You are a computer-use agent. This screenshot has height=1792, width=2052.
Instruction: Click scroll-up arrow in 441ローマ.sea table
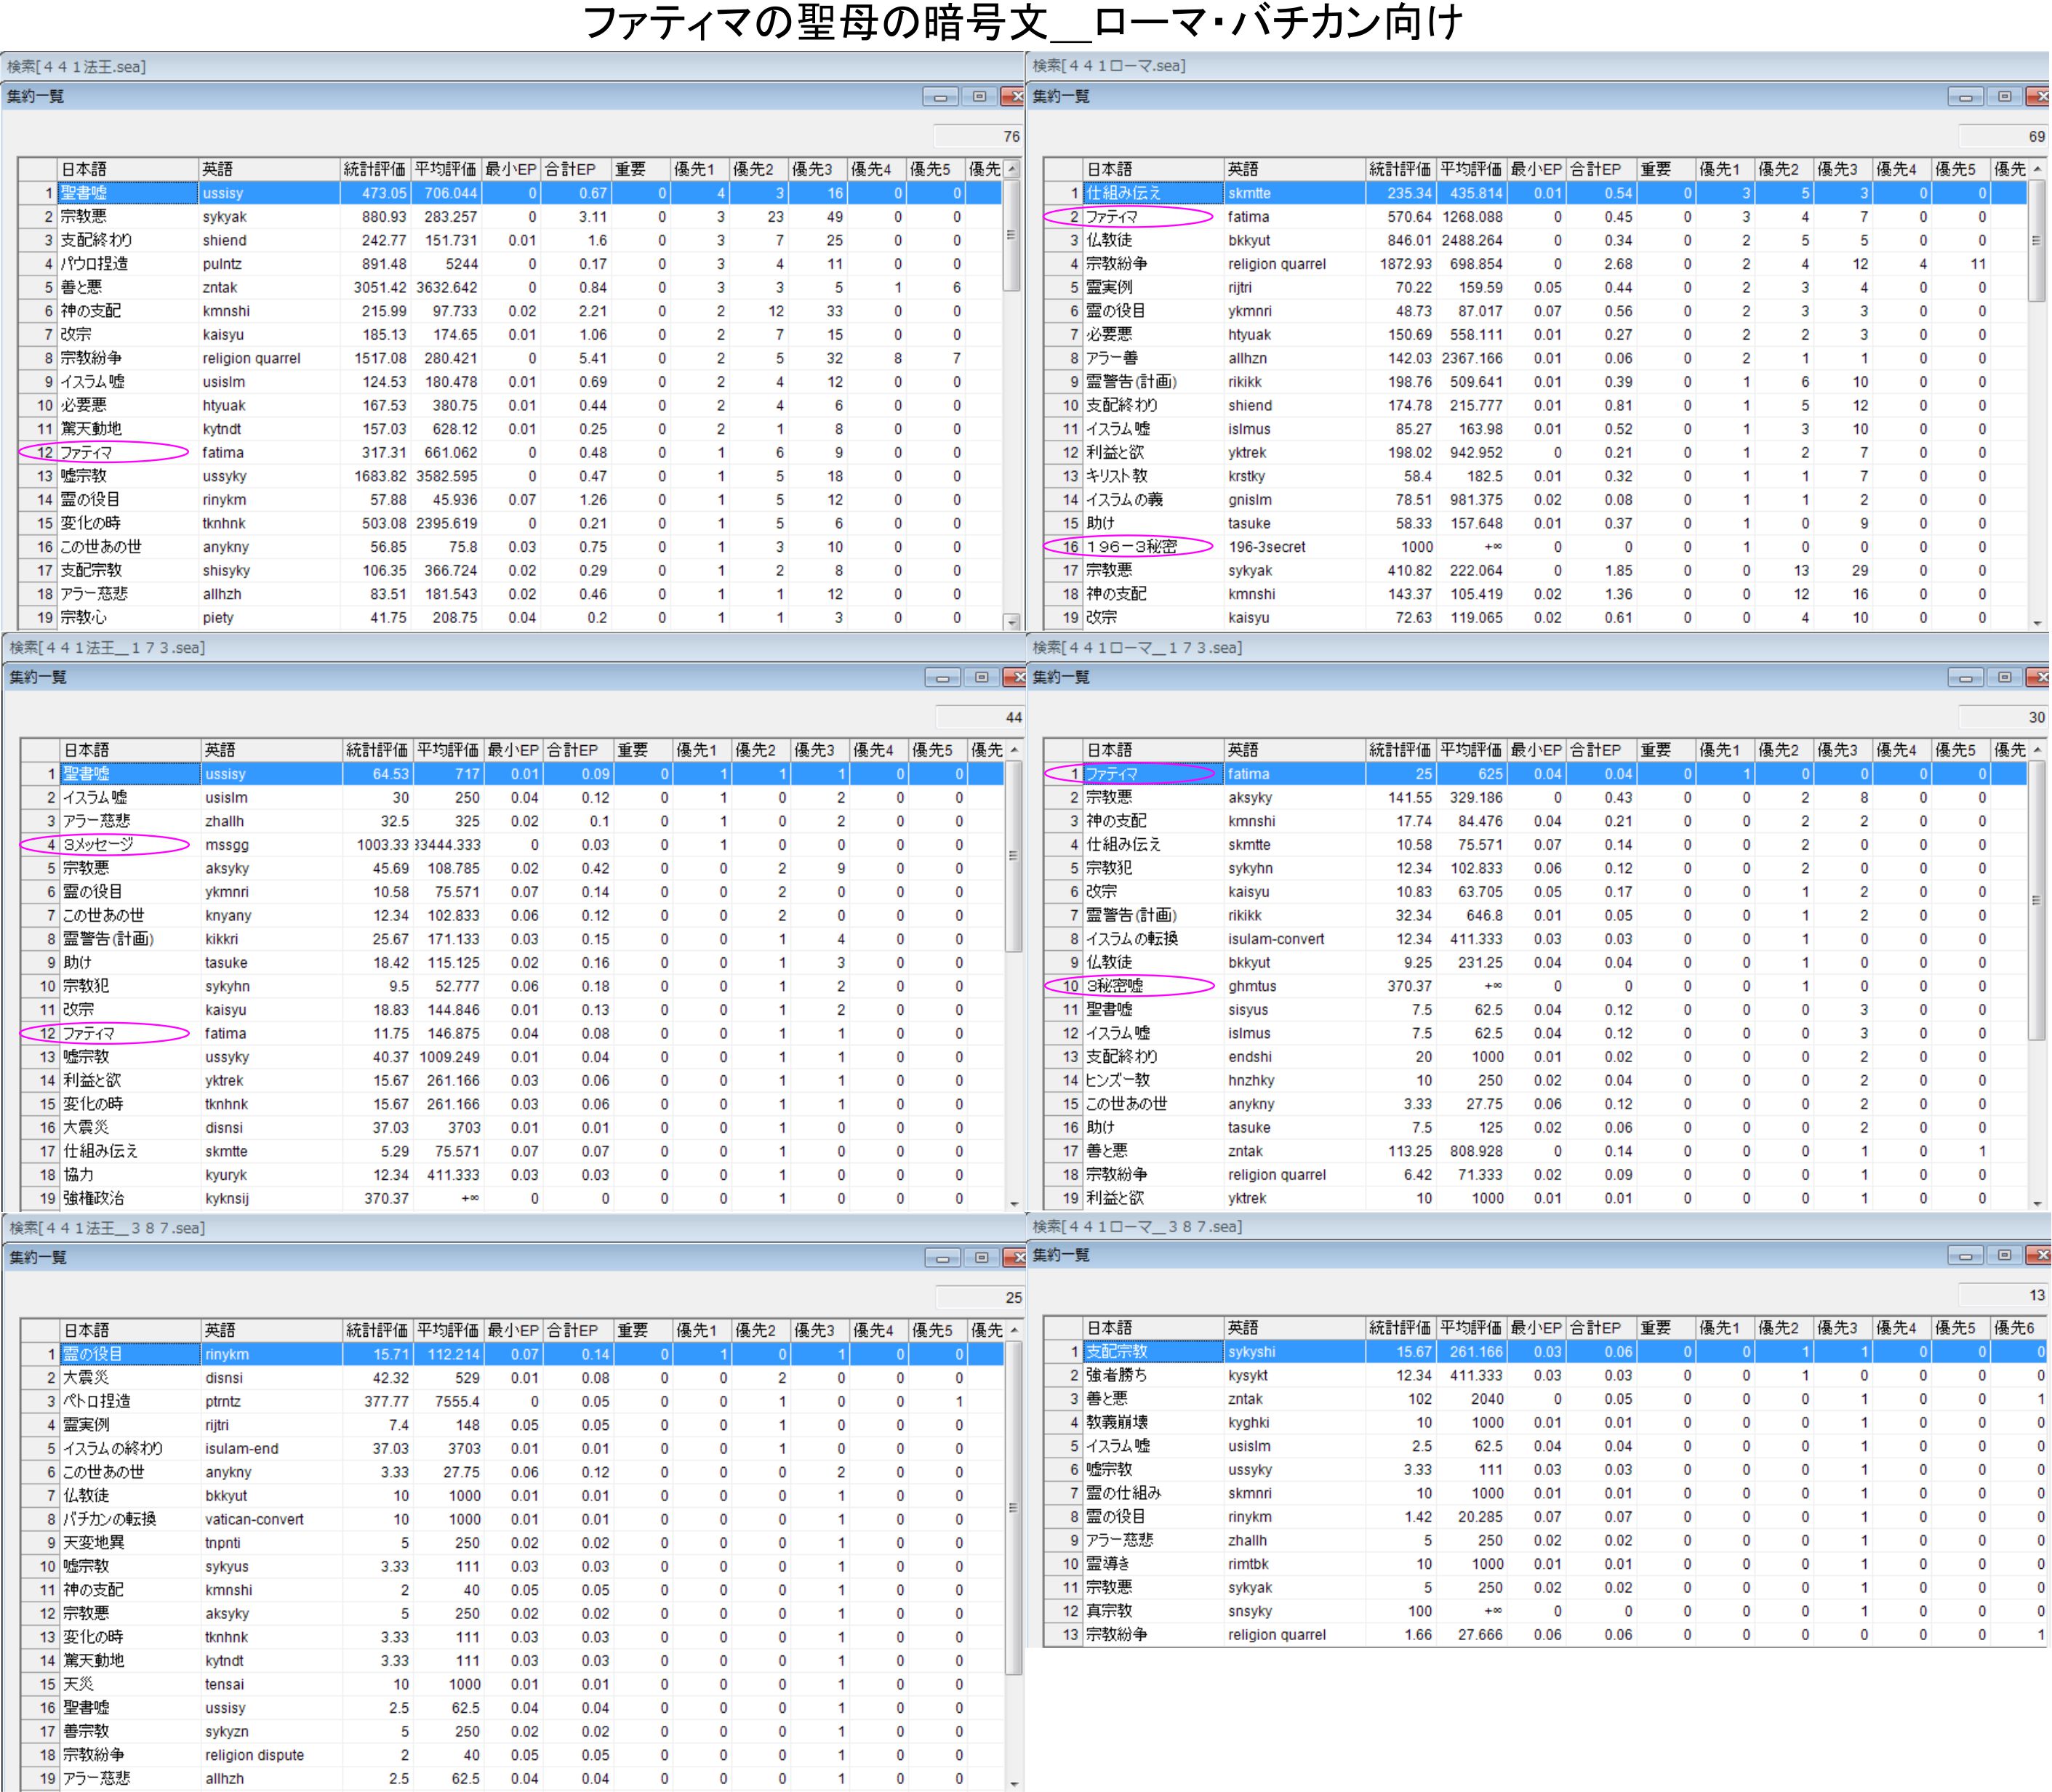coord(2037,169)
